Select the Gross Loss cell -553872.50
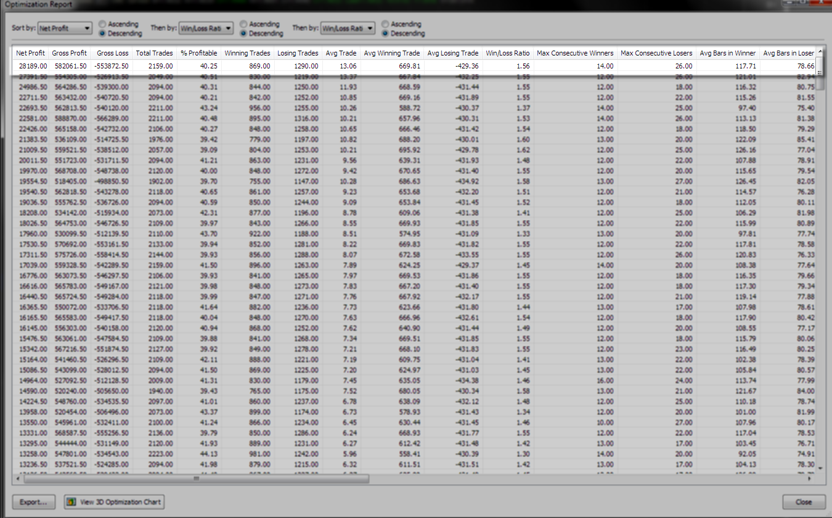 click(x=112, y=66)
